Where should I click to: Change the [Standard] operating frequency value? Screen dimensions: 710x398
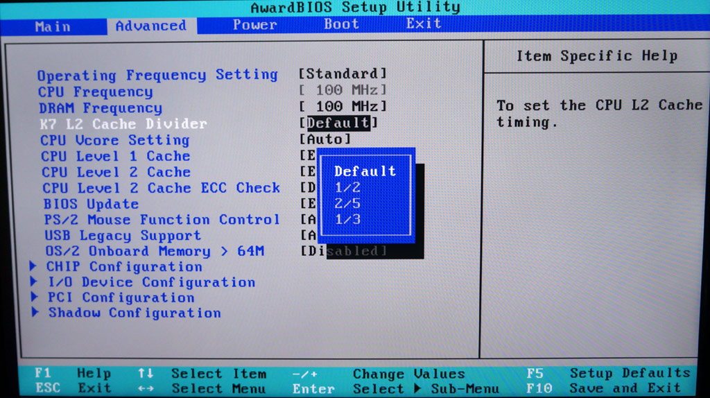point(343,73)
